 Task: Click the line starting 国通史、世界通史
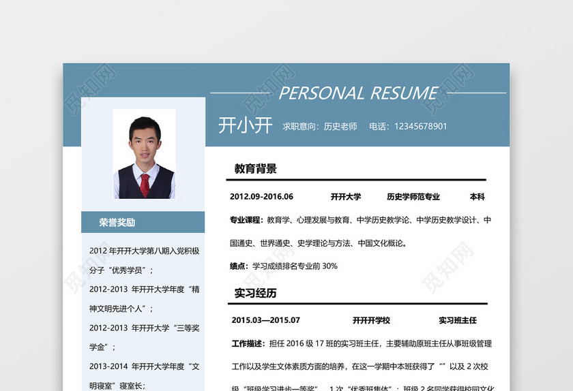[x=319, y=243]
